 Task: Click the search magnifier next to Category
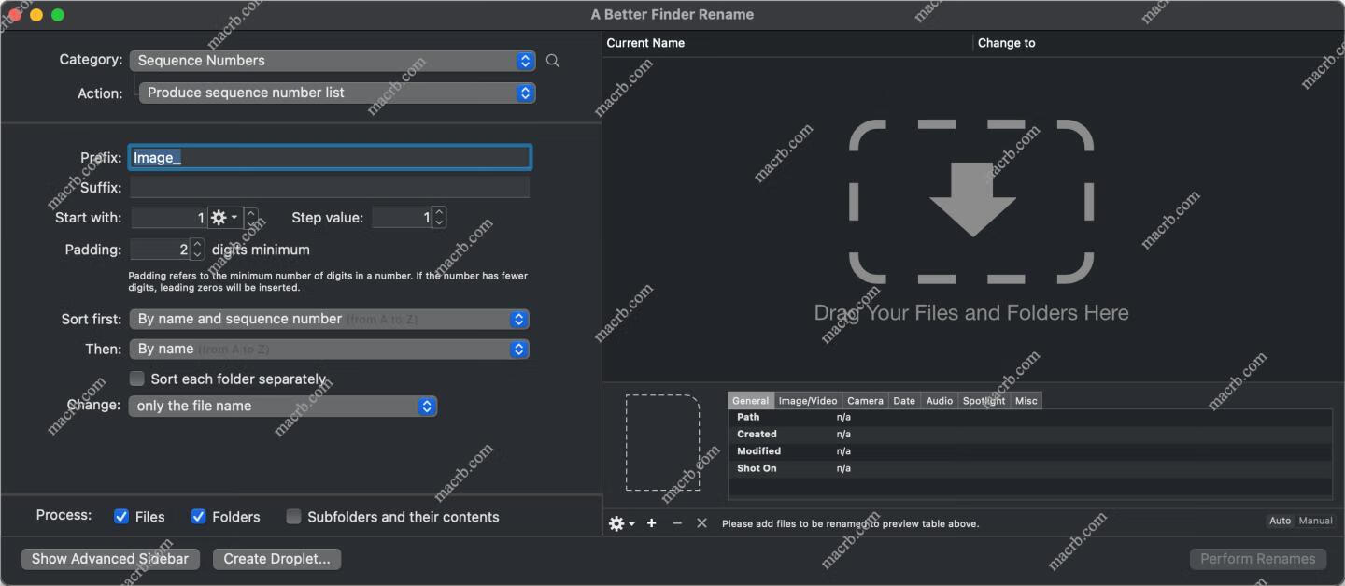click(x=553, y=61)
